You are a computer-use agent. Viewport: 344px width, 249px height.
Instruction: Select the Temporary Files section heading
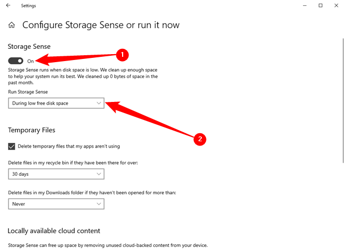pos(32,130)
